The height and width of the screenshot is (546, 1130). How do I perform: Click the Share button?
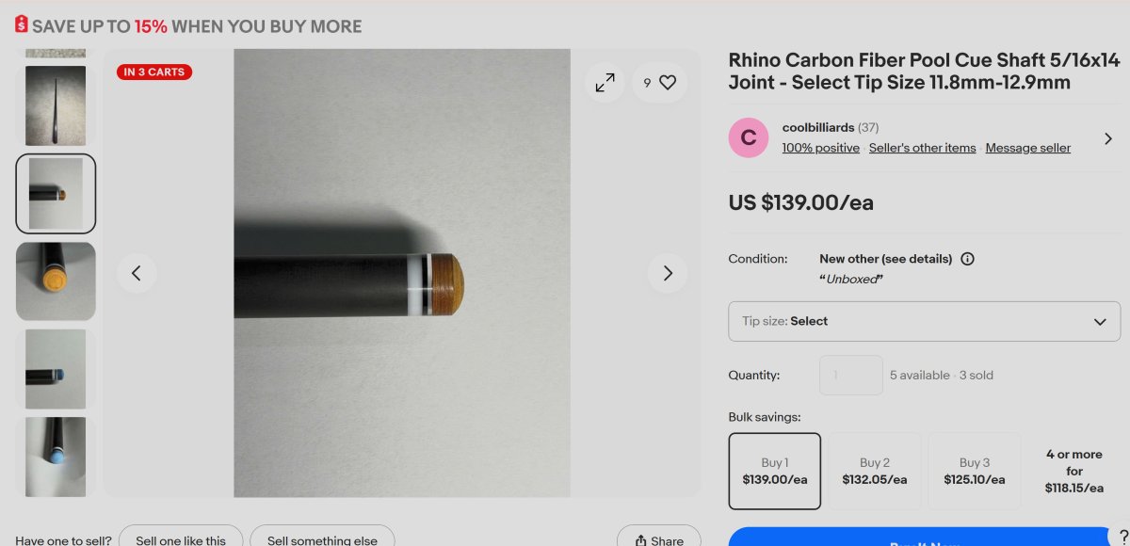coord(658,539)
